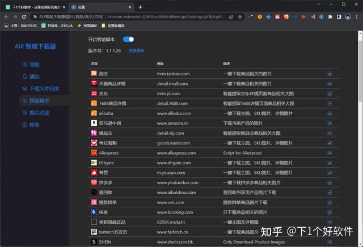Click the m.youzan.com row icon

94,173
